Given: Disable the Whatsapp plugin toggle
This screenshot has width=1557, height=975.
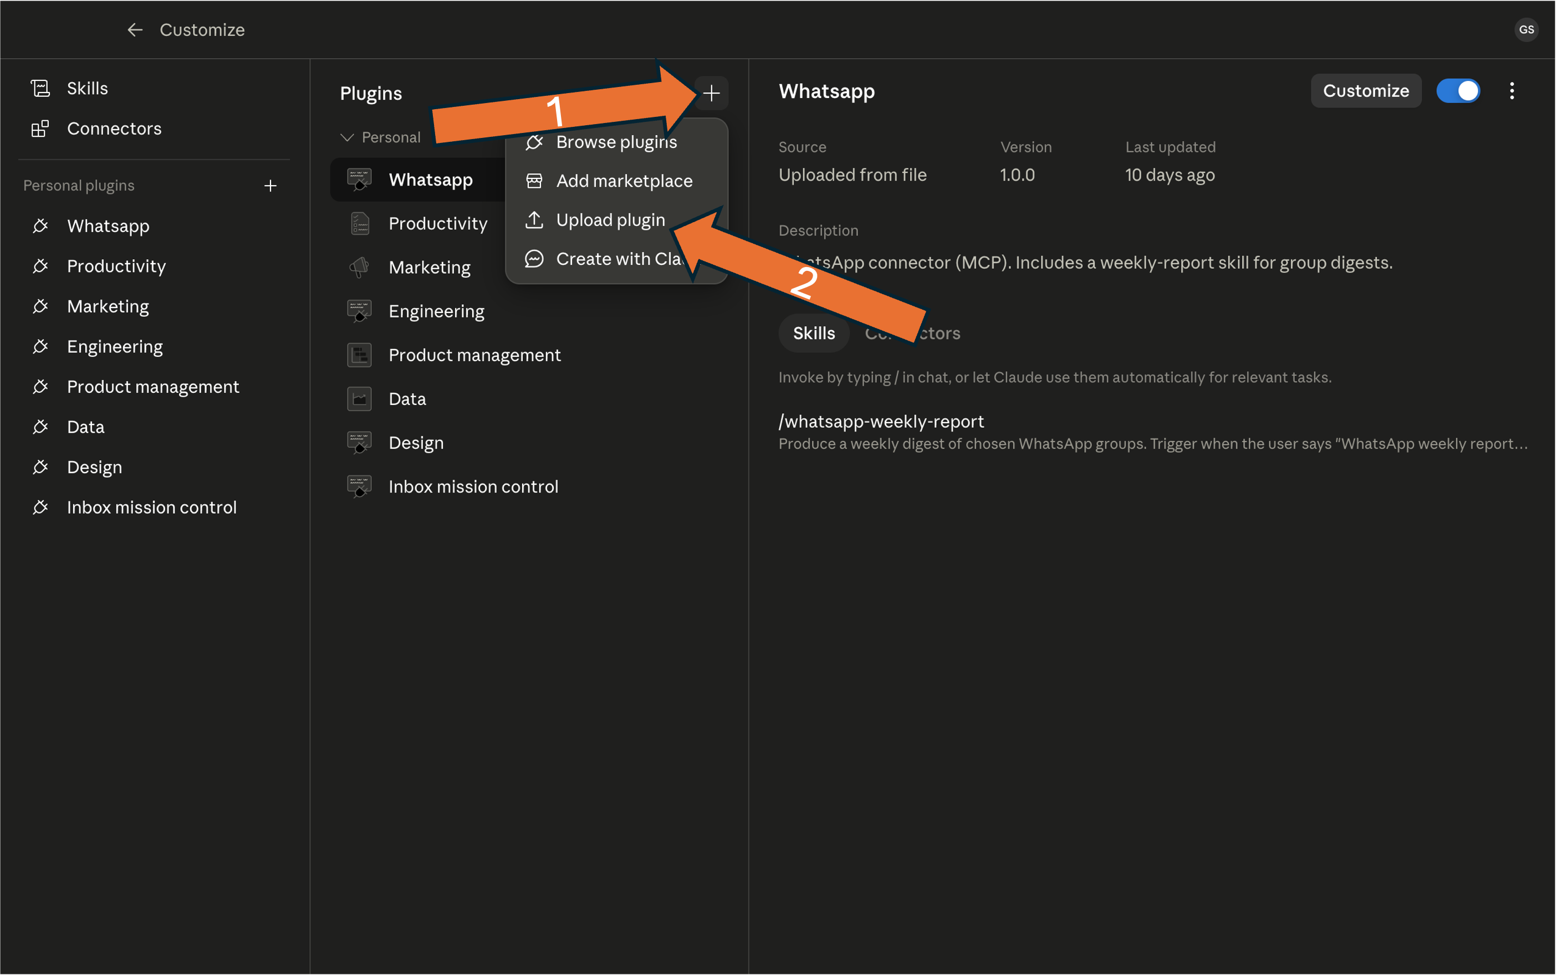Looking at the screenshot, I should [x=1457, y=91].
